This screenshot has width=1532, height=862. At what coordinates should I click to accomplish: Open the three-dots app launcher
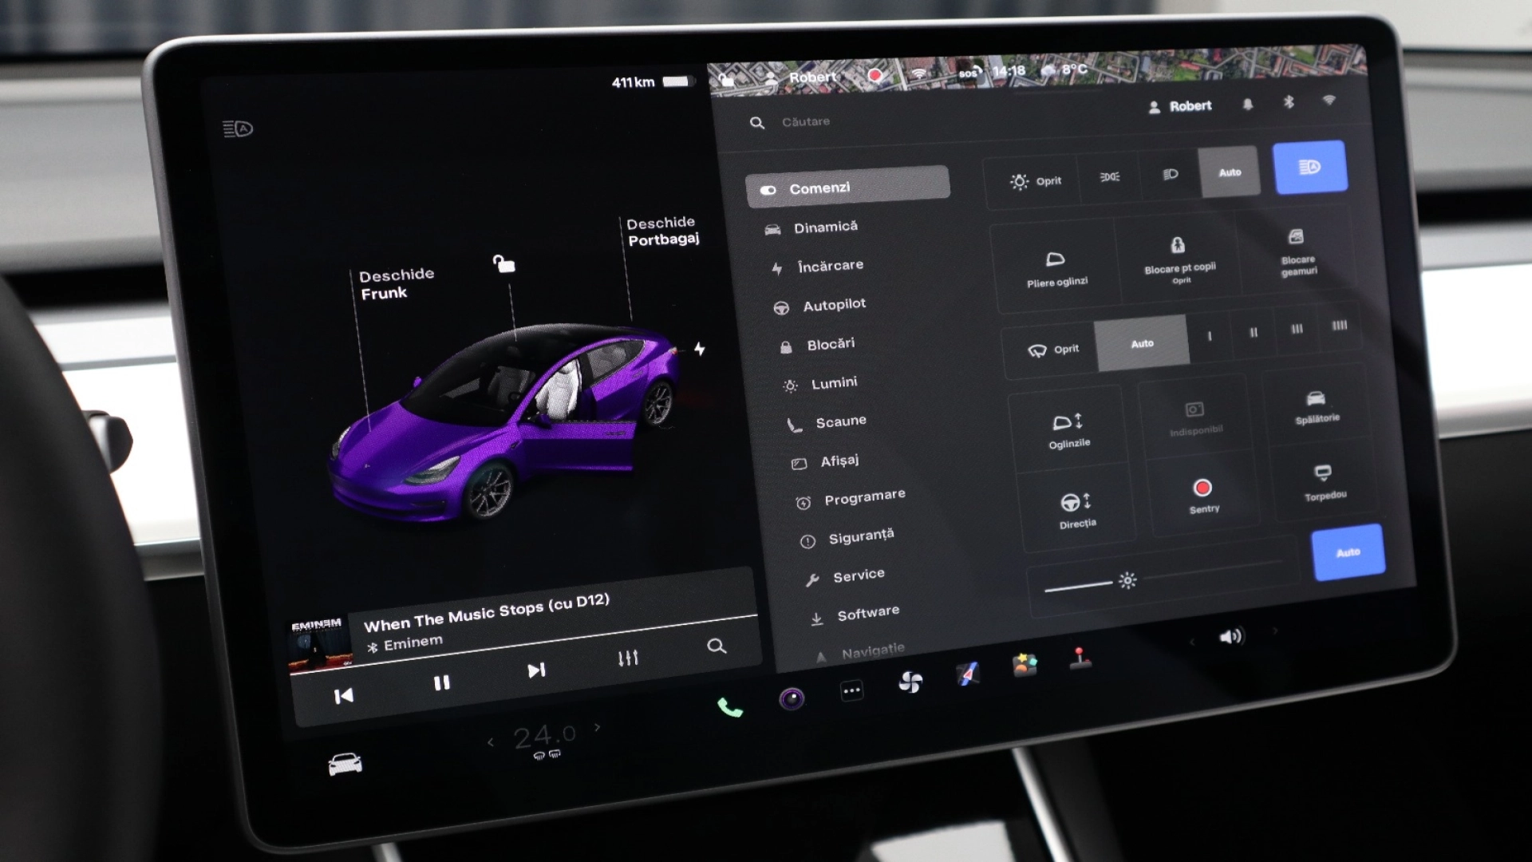[x=851, y=690]
